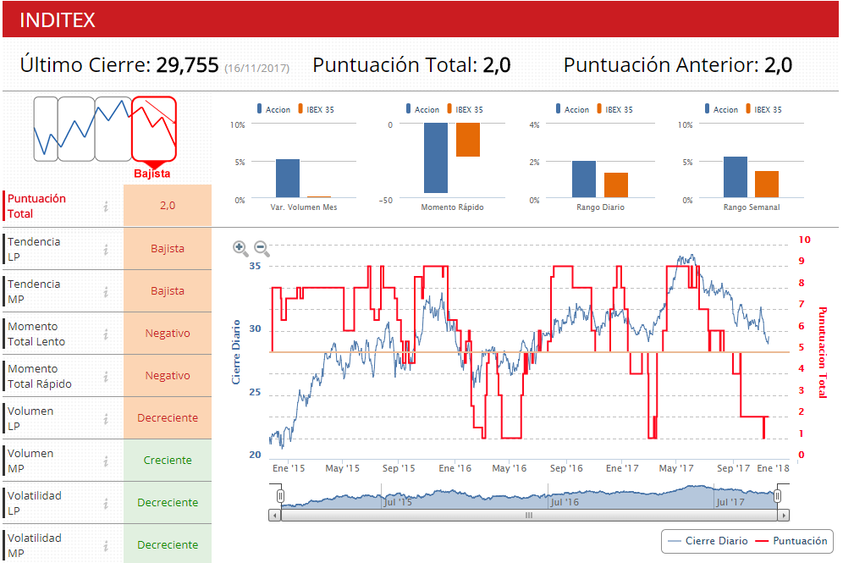Toggle Accion series in Rango Diario legend
Viewport: 843px width, 563px height.
coord(572,109)
